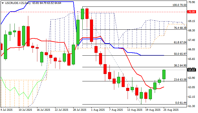Click the red 70.00 price level tag
Screen dimensions: 198x113
pyautogui.click(x=192, y=12)
